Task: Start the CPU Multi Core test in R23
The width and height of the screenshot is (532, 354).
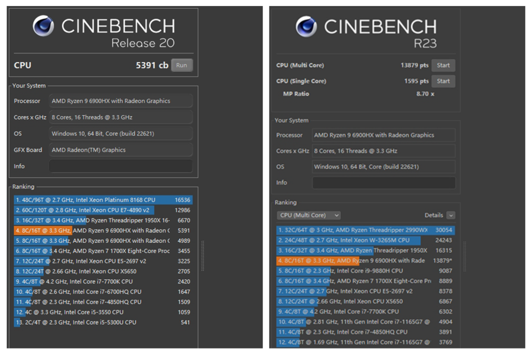Action: click(x=443, y=65)
